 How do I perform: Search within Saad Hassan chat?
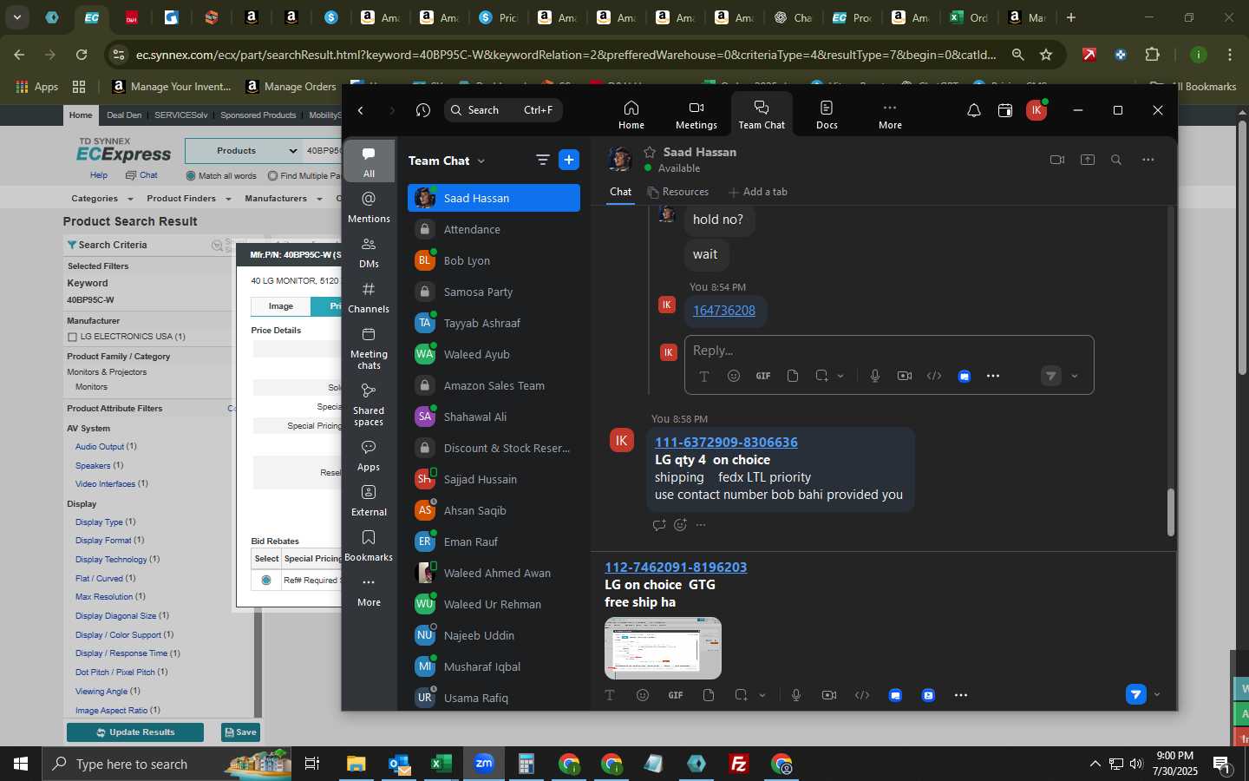(1116, 160)
